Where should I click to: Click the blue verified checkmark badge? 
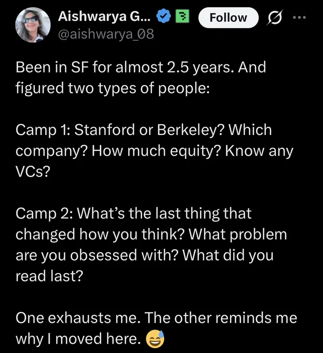pyautogui.click(x=164, y=16)
